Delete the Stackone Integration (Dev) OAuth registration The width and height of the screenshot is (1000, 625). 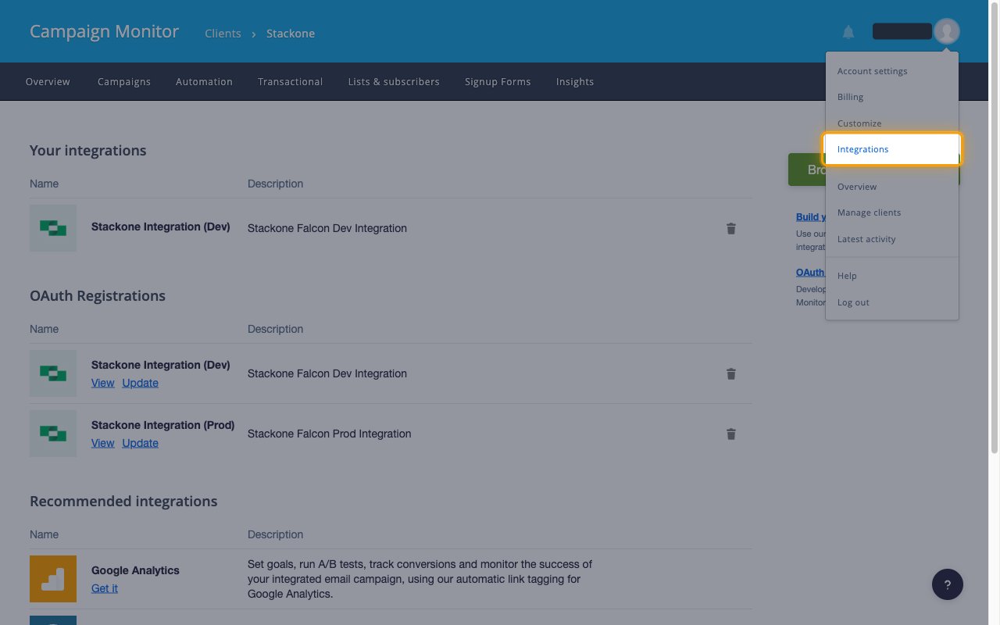pos(731,373)
